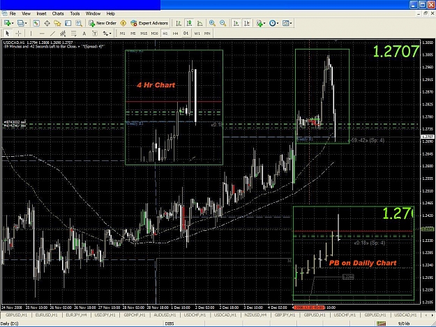Image resolution: width=436 pixels, height=327 pixels.
Task: Switch timeframe to M15
Action: (x=144, y=33)
